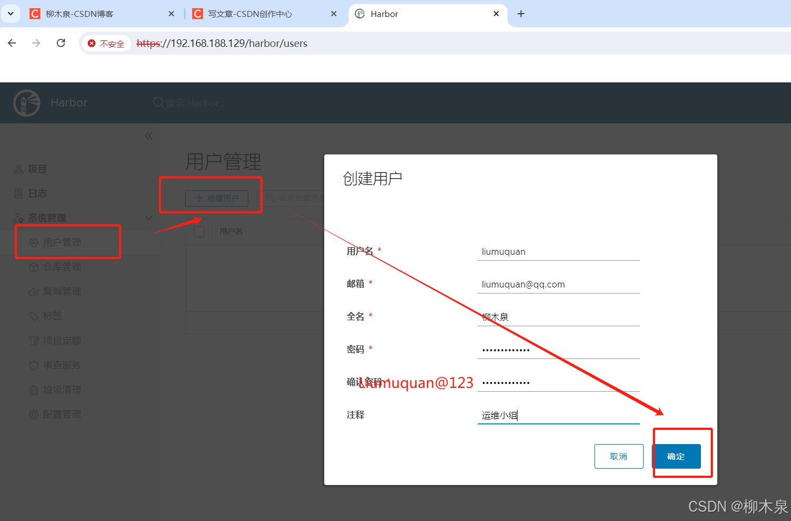Click the 配置管理 gear icon
This screenshot has width=791, height=521.
point(34,414)
